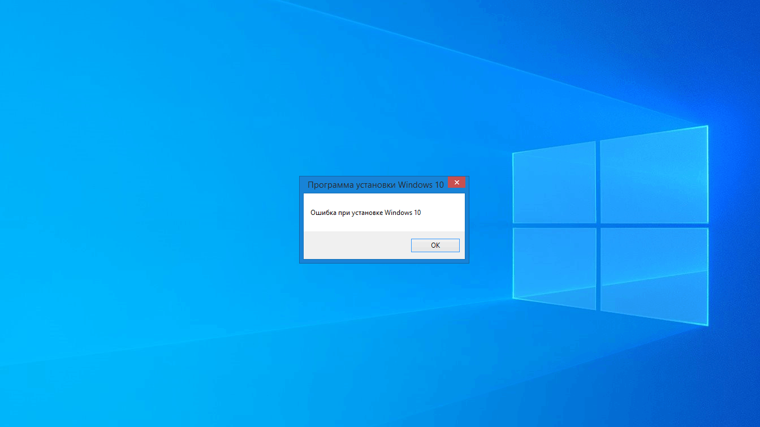Viewport: 760px width, 427px height.
Task: Click OK in the Windows 10 setup error dialog
Action: click(x=435, y=245)
